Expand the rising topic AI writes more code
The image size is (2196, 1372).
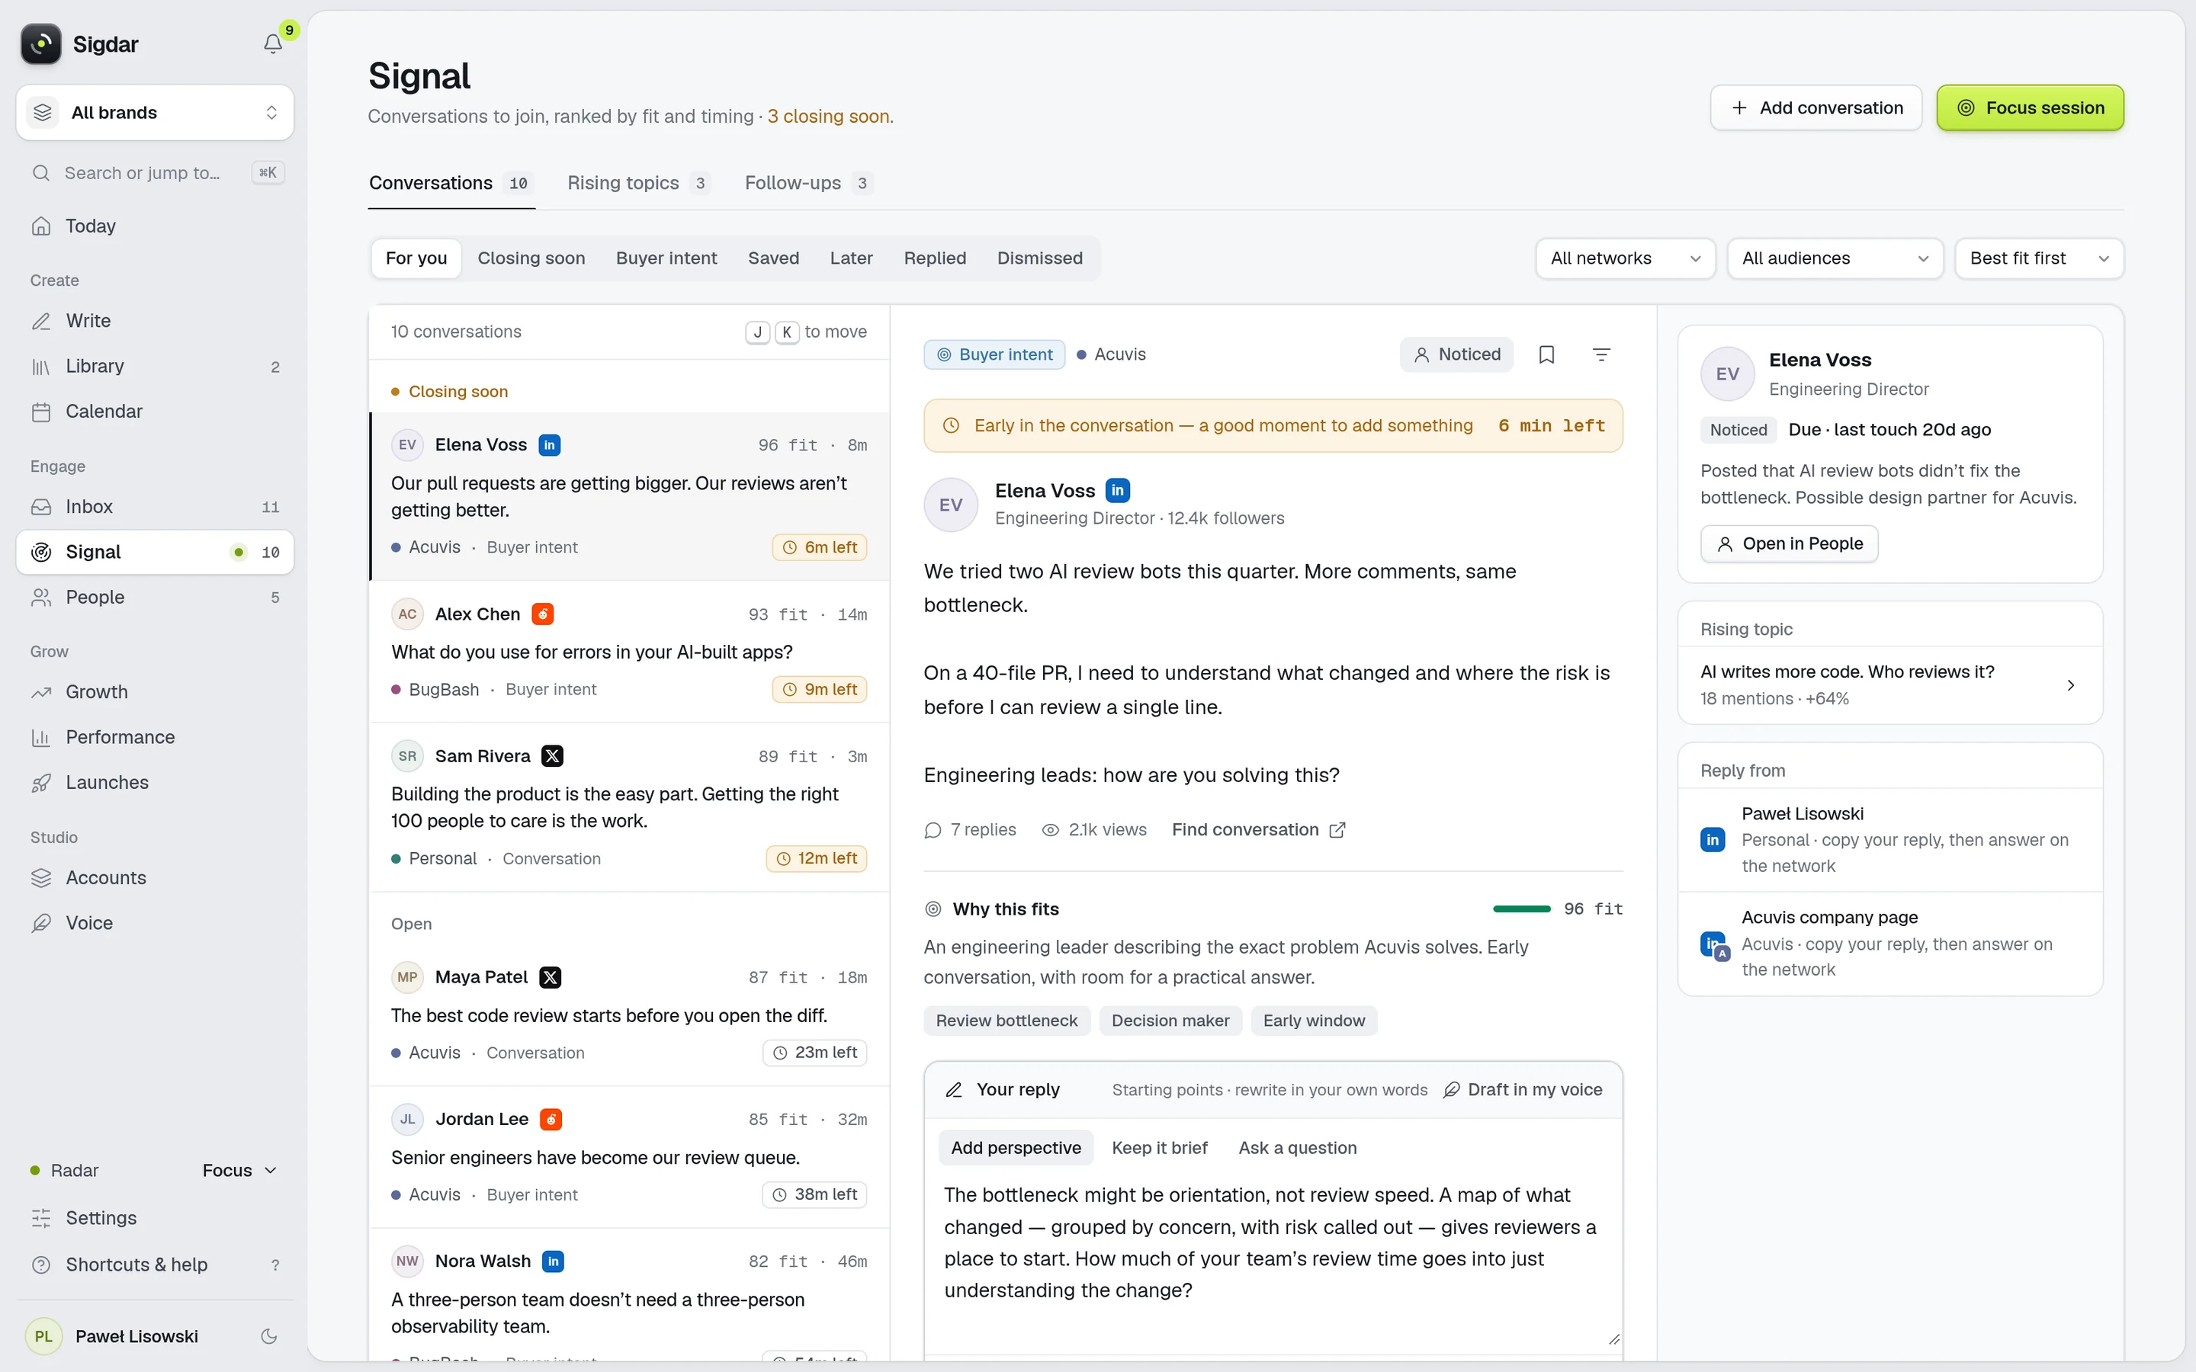click(1889, 685)
